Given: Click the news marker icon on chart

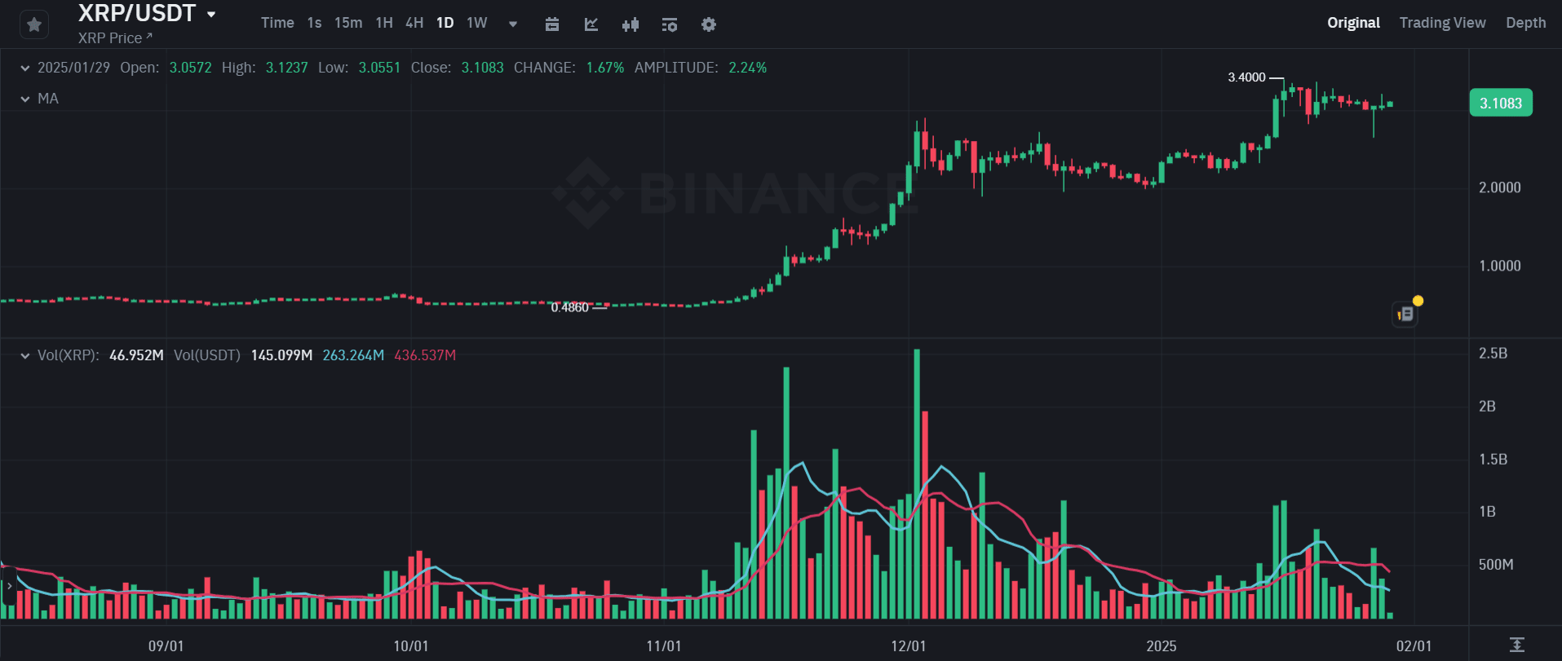Looking at the screenshot, I should click(1405, 314).
